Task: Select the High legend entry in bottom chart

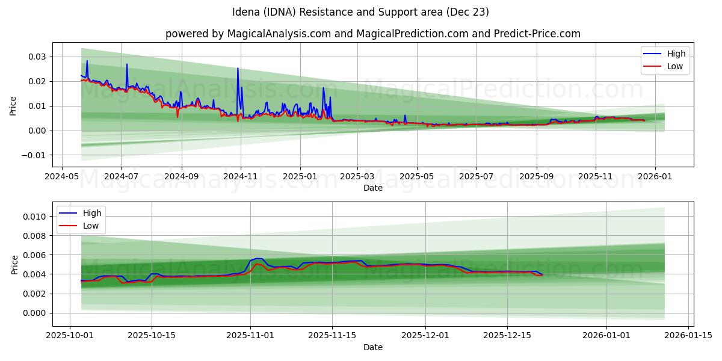Action: pyautogui.click(x=89, y=212)
